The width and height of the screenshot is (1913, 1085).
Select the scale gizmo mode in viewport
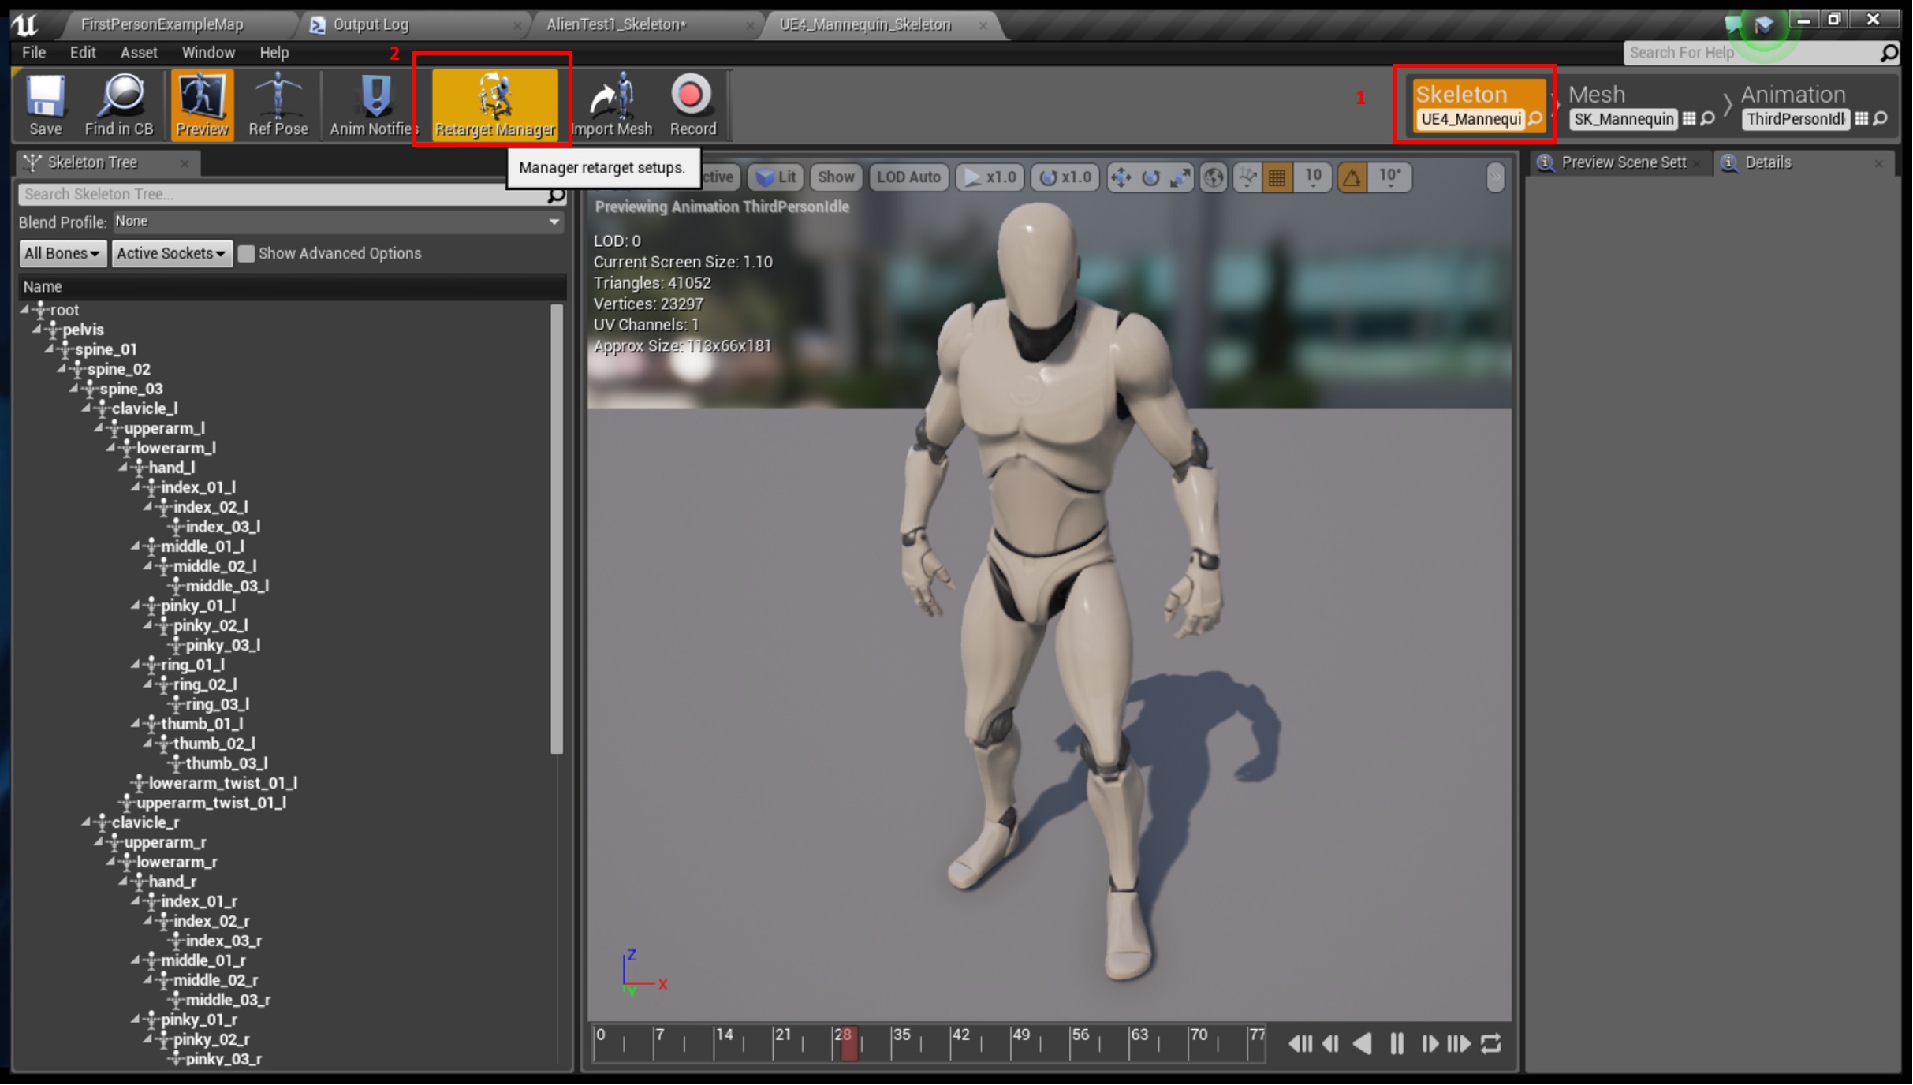tap(1180, 177)
